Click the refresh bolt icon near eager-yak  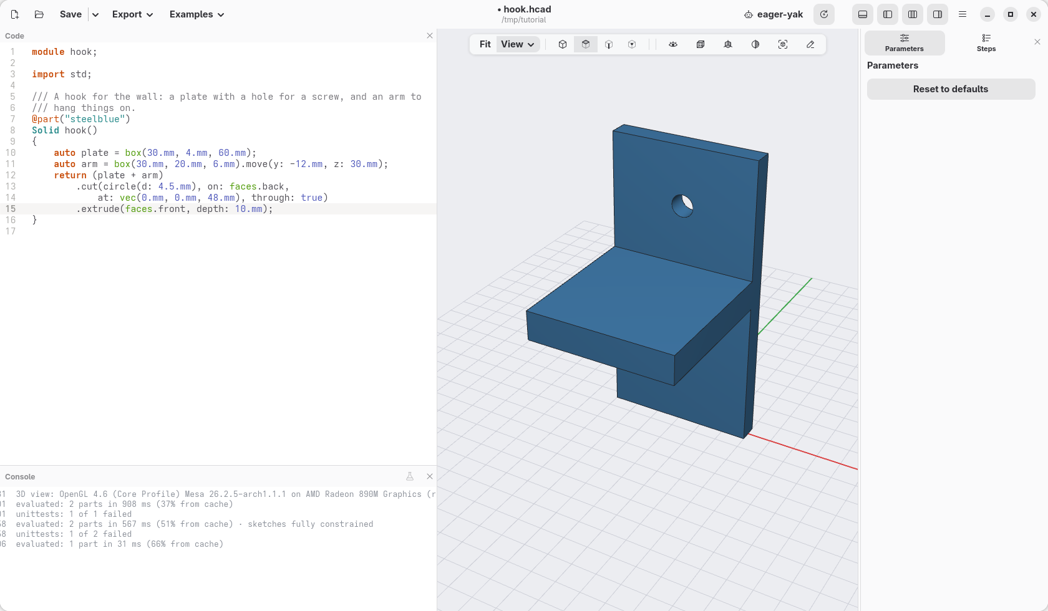pyautogui.click(x=824, y=14)
